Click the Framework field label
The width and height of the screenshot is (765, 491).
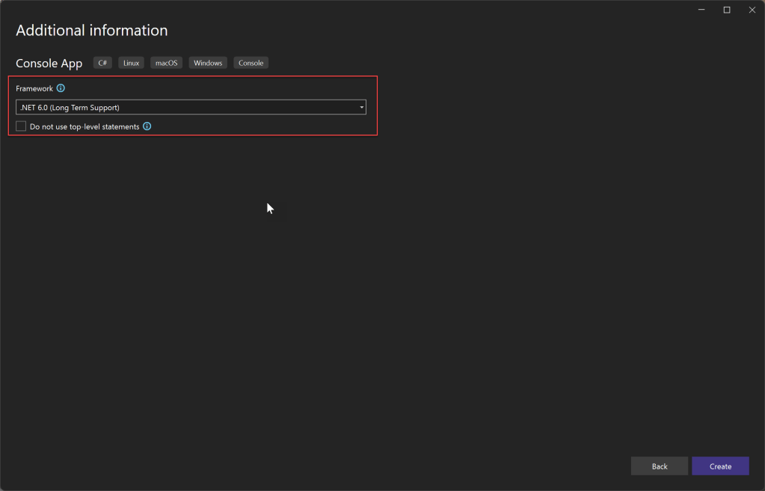point(34,88)
